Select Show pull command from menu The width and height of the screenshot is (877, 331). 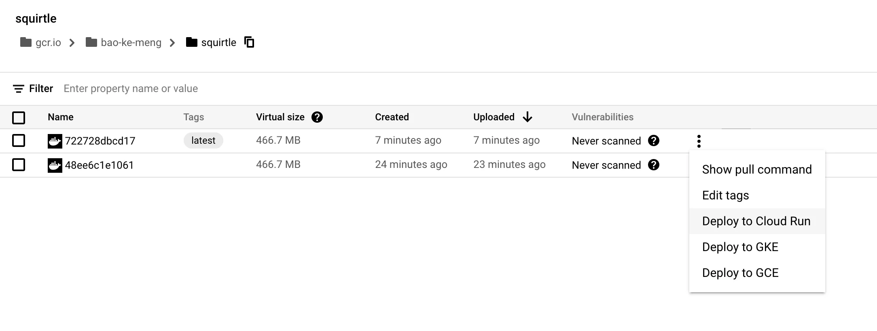[x=756, y=169]
